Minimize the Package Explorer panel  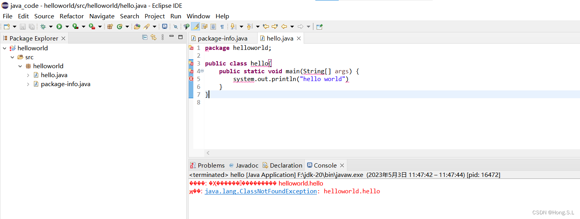click(x=172, y=36)
